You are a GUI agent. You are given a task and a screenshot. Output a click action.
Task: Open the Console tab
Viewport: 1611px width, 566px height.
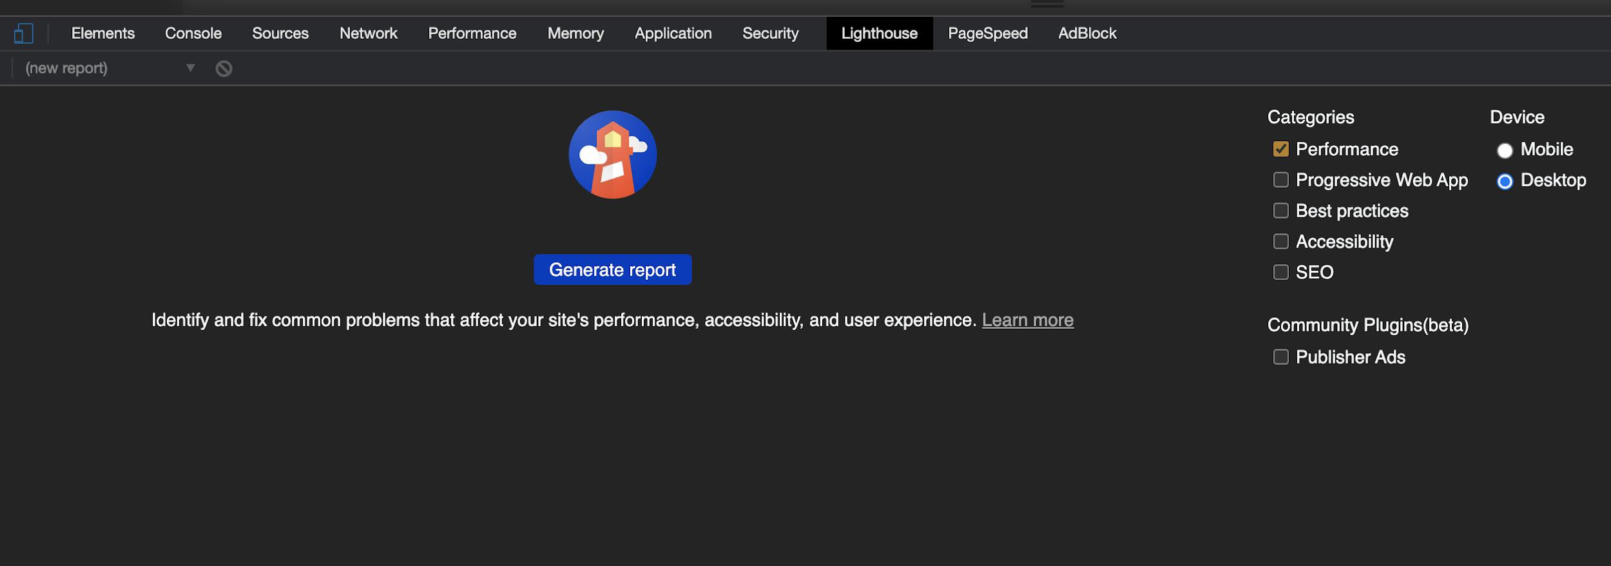click(193, 34)
